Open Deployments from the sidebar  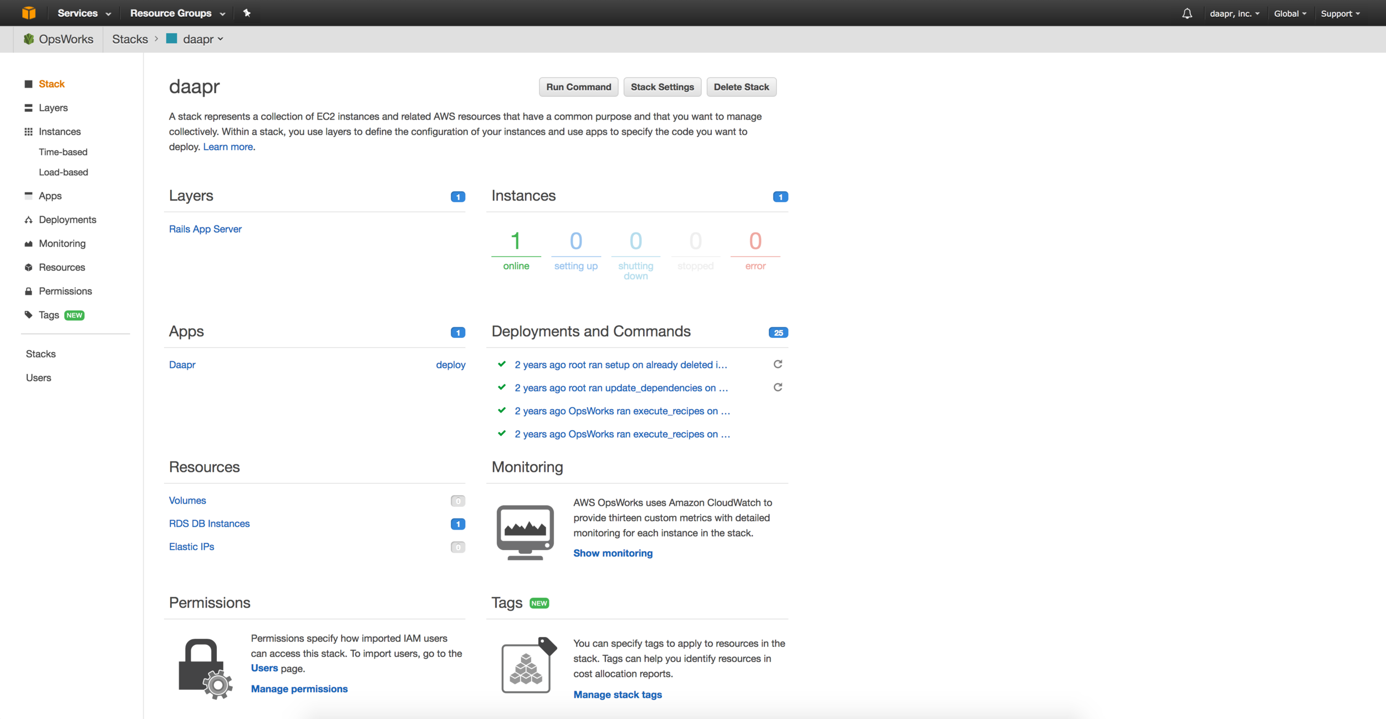pos(68,220)
